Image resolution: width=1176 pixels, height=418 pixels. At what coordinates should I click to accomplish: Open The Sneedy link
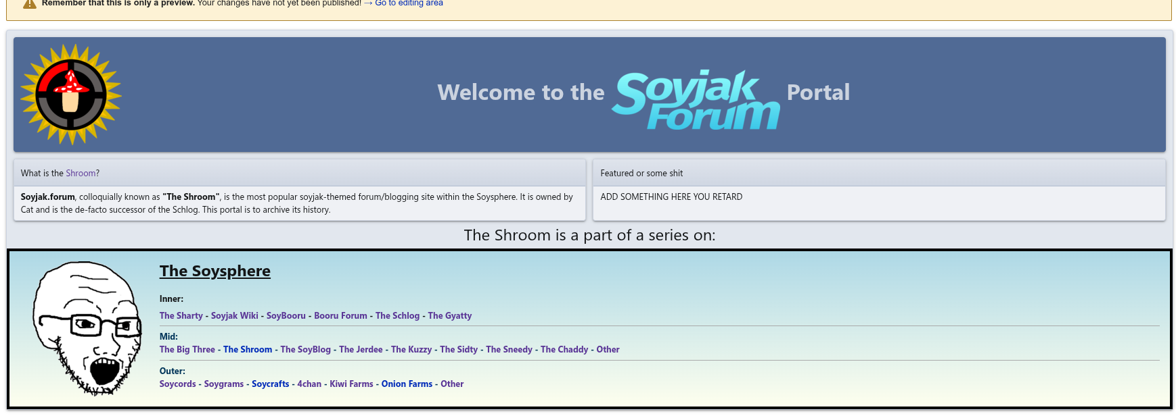pyautogui.click(x=510, y=349)
